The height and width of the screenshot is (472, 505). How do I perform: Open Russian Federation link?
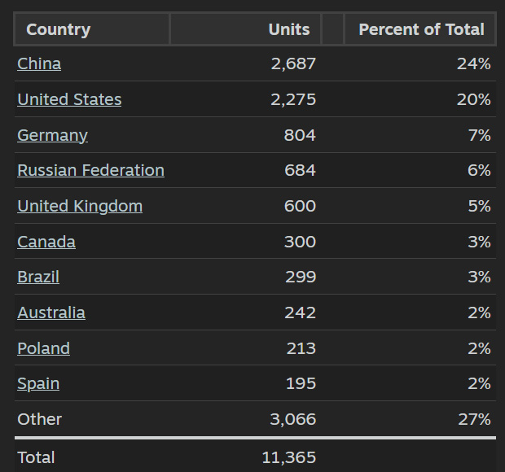(x=91, y=170)
